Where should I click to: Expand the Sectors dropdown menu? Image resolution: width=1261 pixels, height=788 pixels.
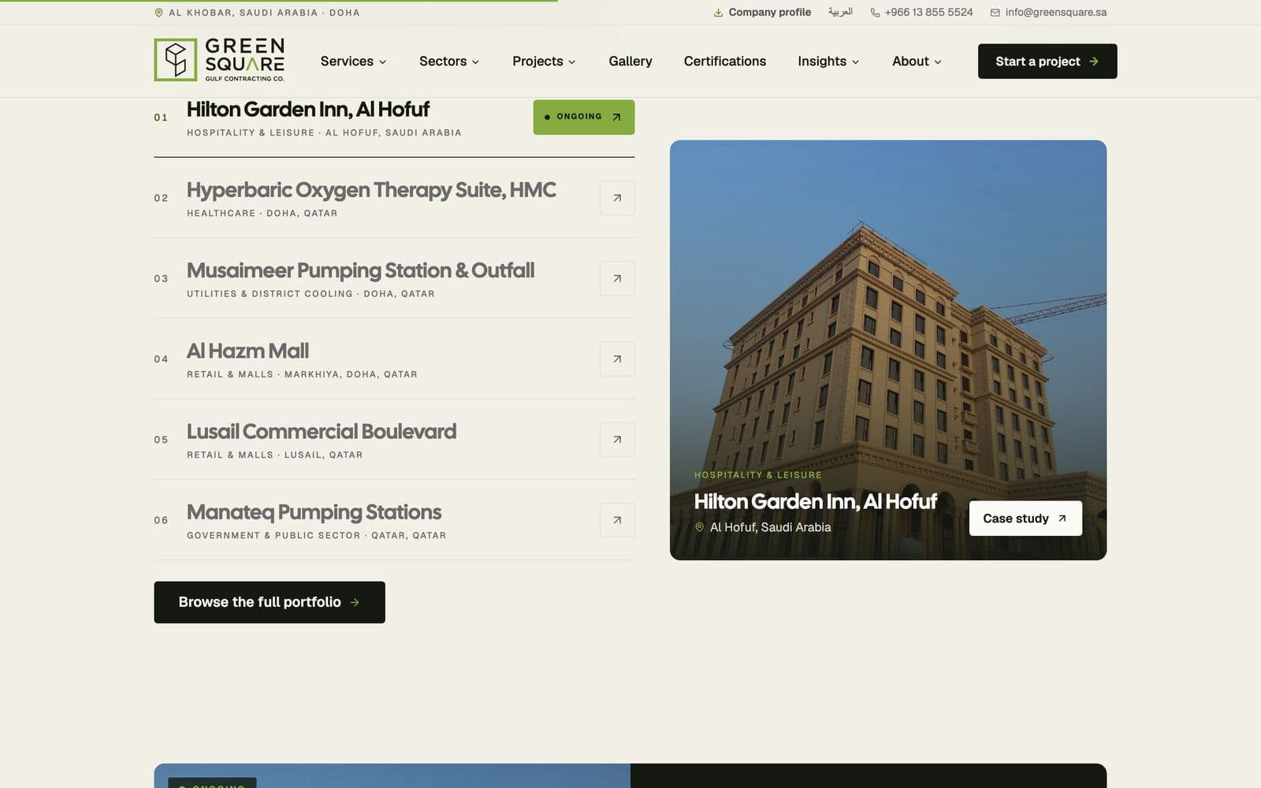[x=449, y=61]
